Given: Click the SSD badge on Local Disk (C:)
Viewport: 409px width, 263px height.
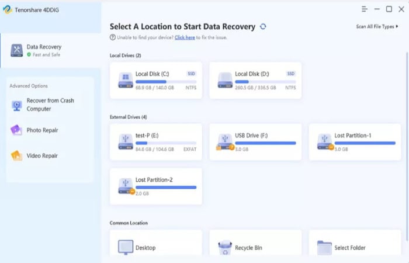Looking at the screenshot, I should point(191,74).
